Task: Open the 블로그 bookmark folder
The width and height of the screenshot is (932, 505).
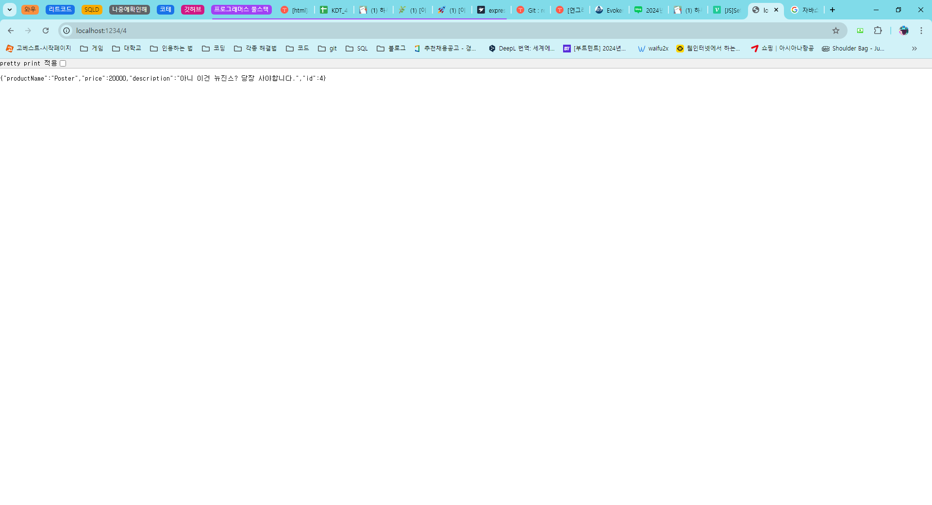Action: point(391,49)
